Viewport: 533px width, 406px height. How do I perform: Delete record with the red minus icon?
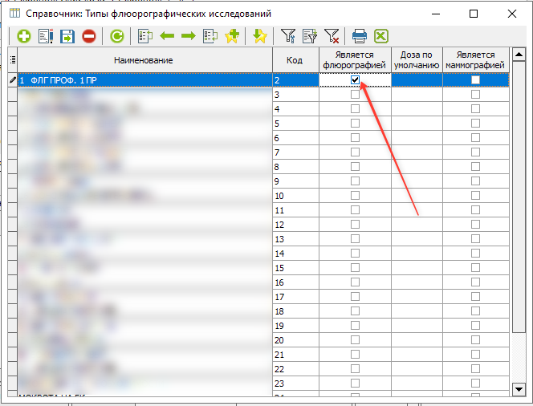coord(89,36)
